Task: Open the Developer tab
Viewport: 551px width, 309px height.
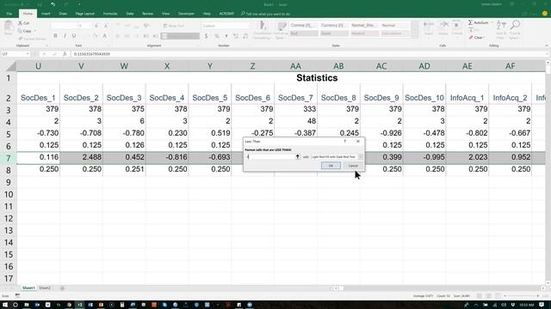Action: pos(186,14)
